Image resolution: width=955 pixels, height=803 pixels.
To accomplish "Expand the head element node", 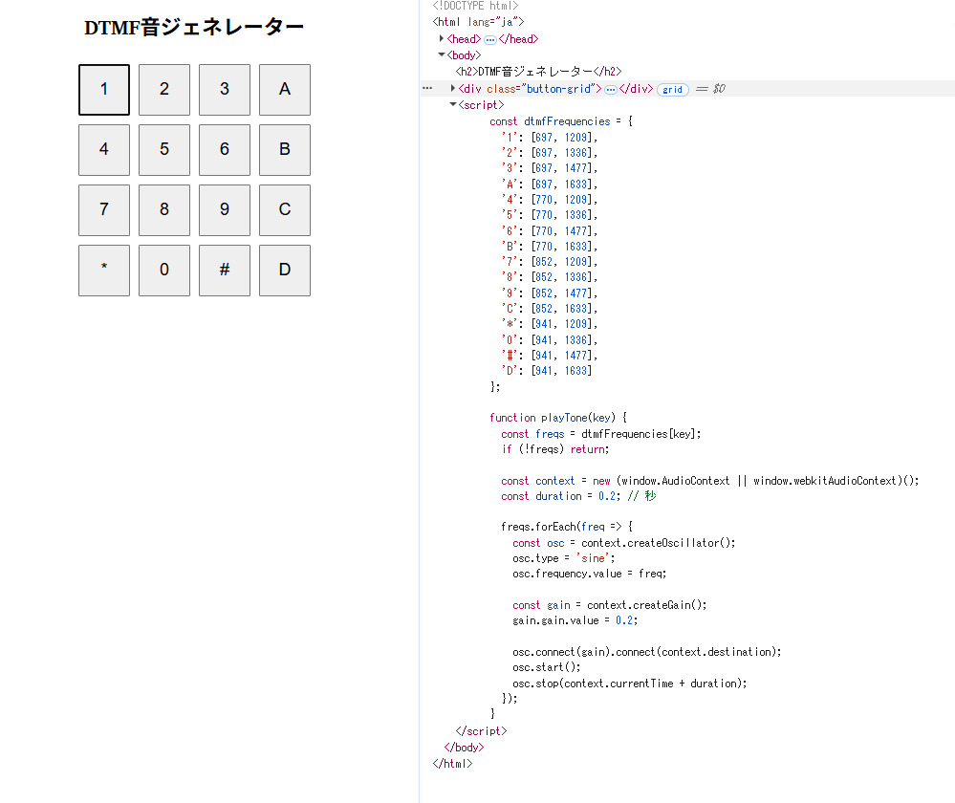I will coord(442,39).
